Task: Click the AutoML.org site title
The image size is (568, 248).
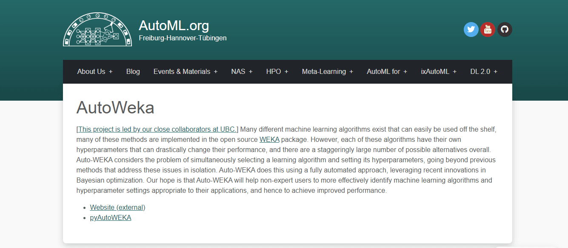Action: (x=174, y=25)
